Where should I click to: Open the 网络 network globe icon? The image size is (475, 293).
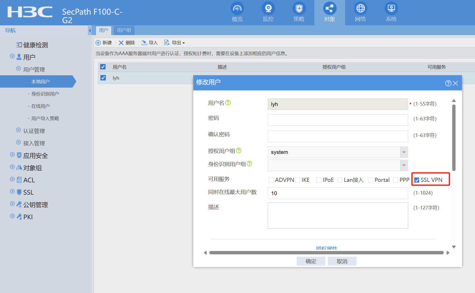click(x=360, y=8)
